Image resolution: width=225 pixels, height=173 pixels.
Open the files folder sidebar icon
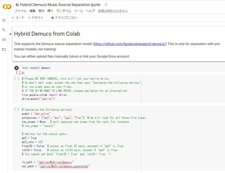click(4, 50)
